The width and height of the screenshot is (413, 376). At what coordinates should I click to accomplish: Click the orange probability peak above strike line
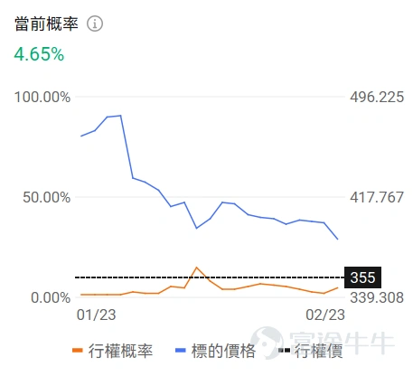click(196, 268)
